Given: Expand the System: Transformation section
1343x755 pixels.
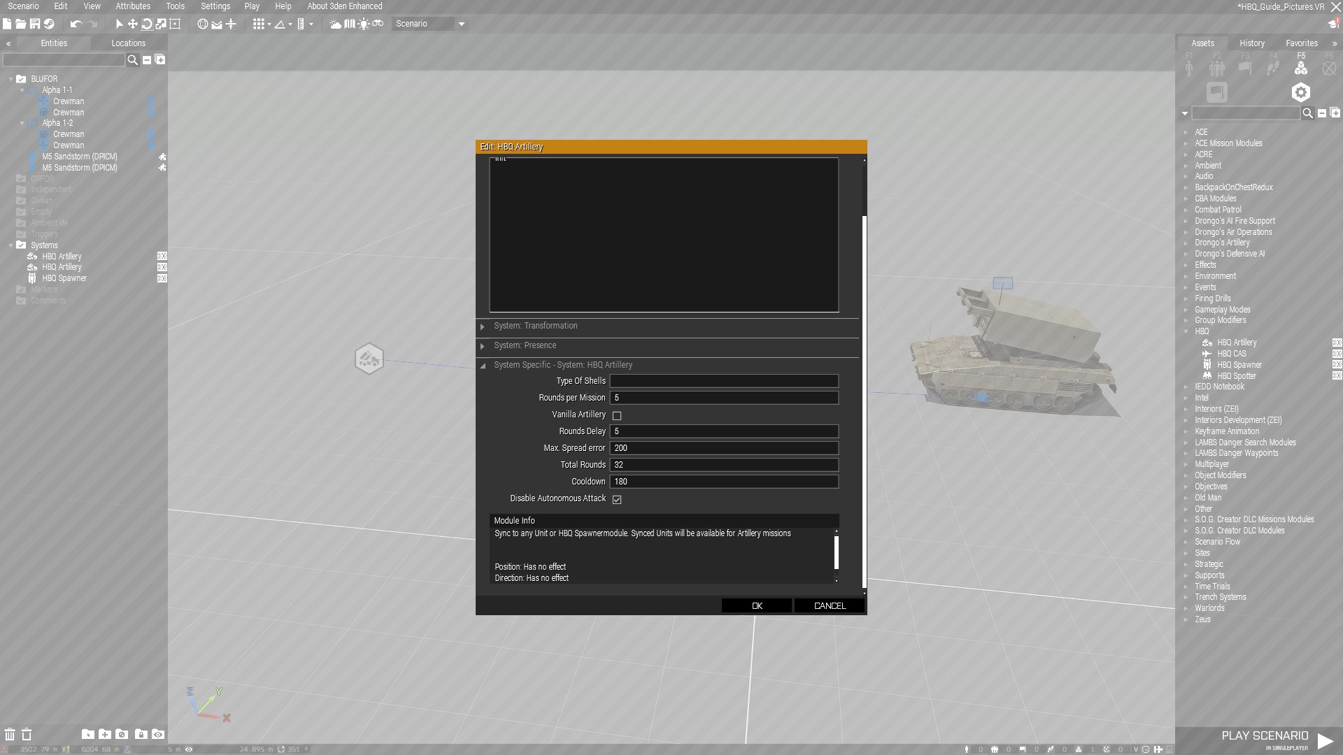Looking at the screenshot, I should (x=483, y=326).
